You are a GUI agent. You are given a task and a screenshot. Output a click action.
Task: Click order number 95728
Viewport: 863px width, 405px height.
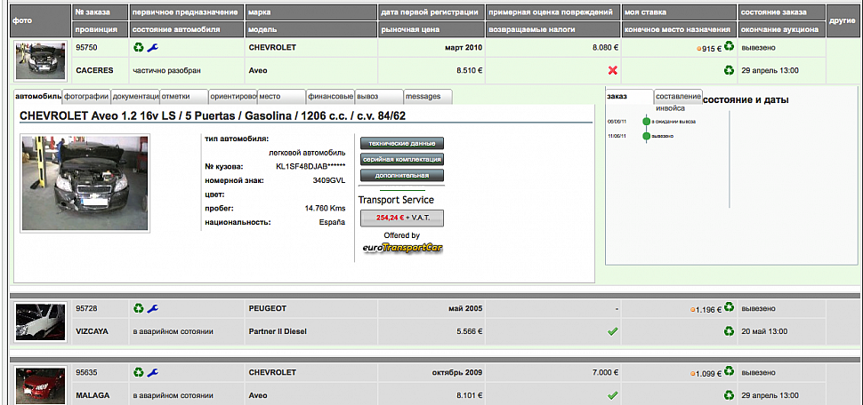[x=86, y=309]
